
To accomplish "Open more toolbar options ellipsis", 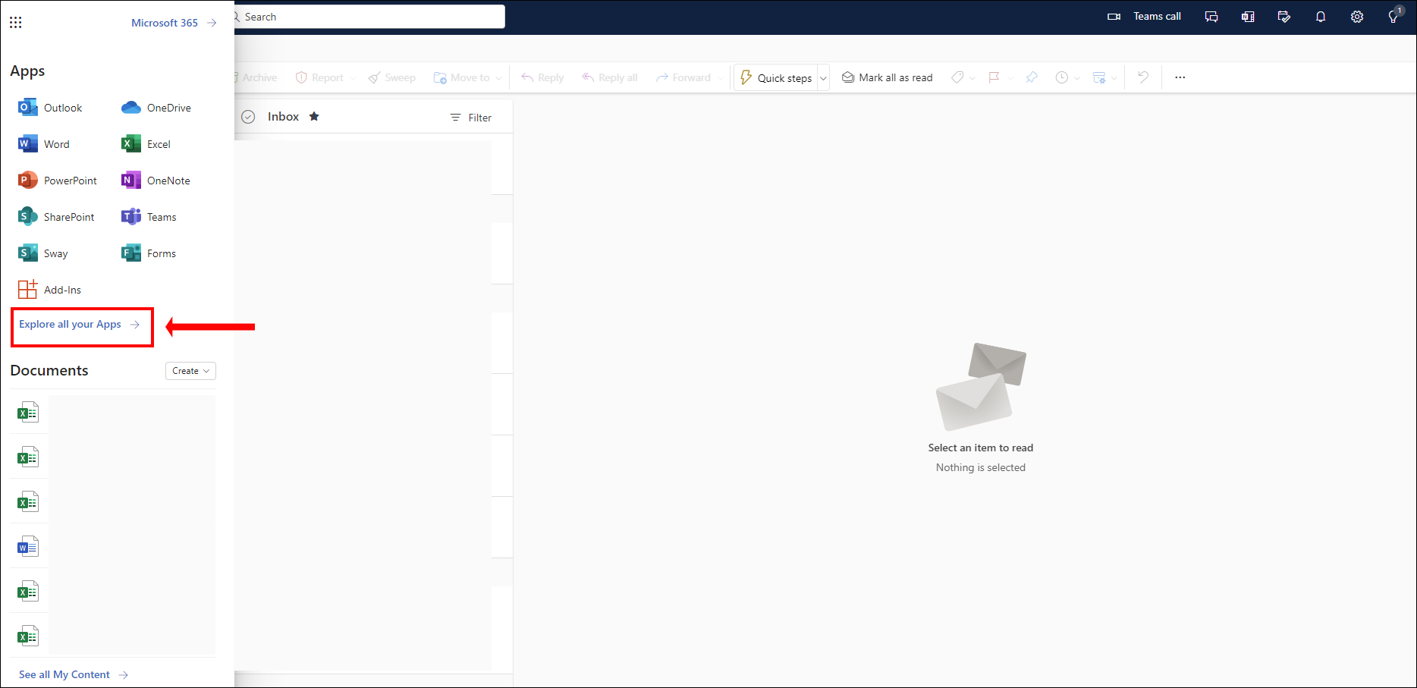I will point(1180,77).
